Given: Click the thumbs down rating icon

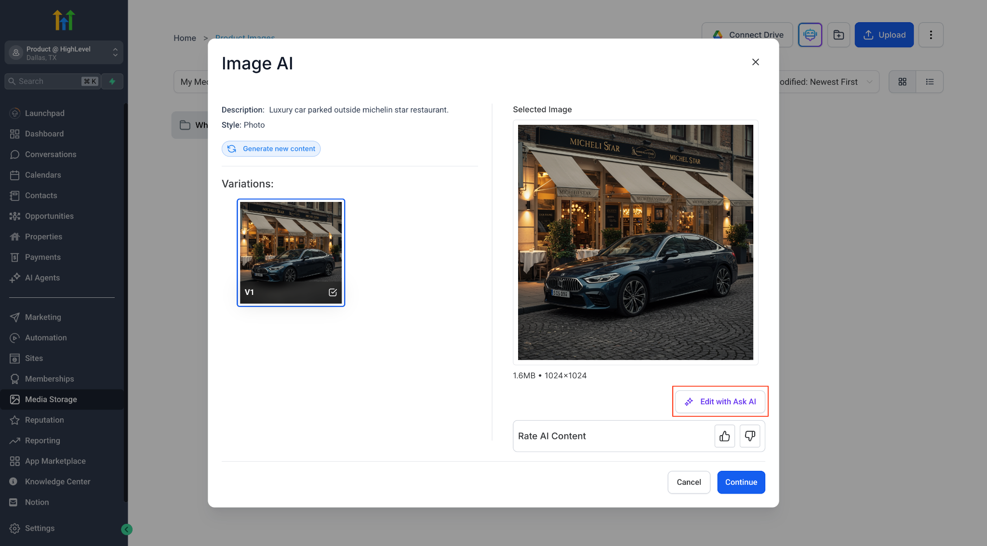Looking at the screenshot, I should coord(750,436).
